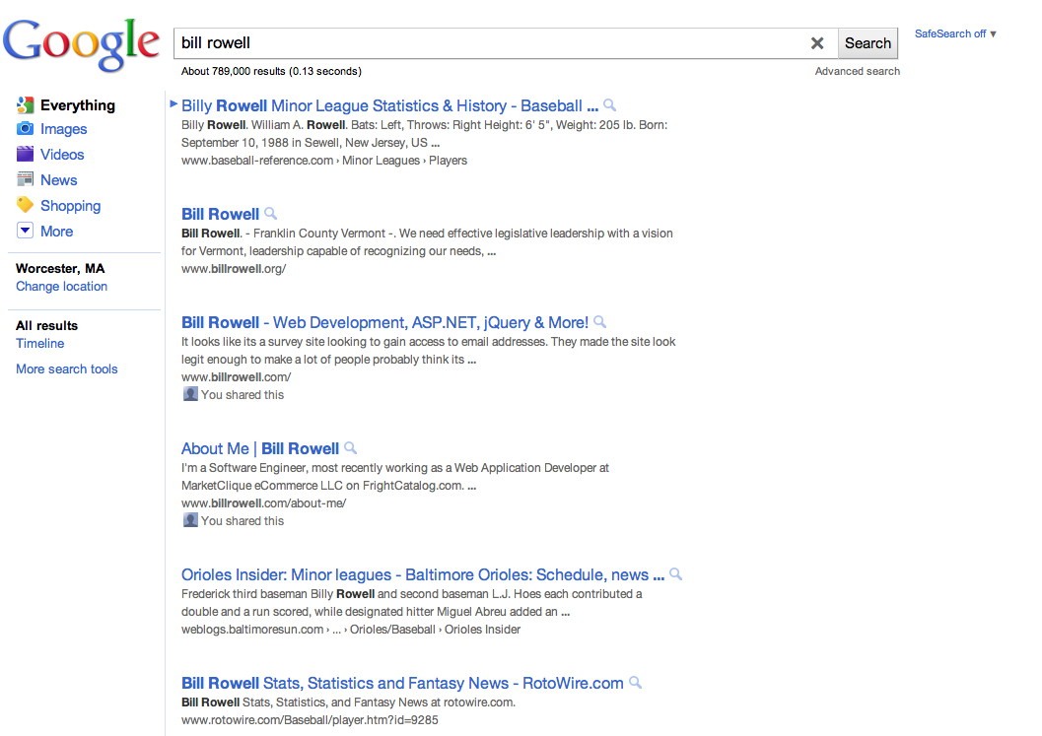This screenshot has height=736, width=1042.
Task: Click www.billrowell.org/ URL text
Action: click(x=234, y=268)
